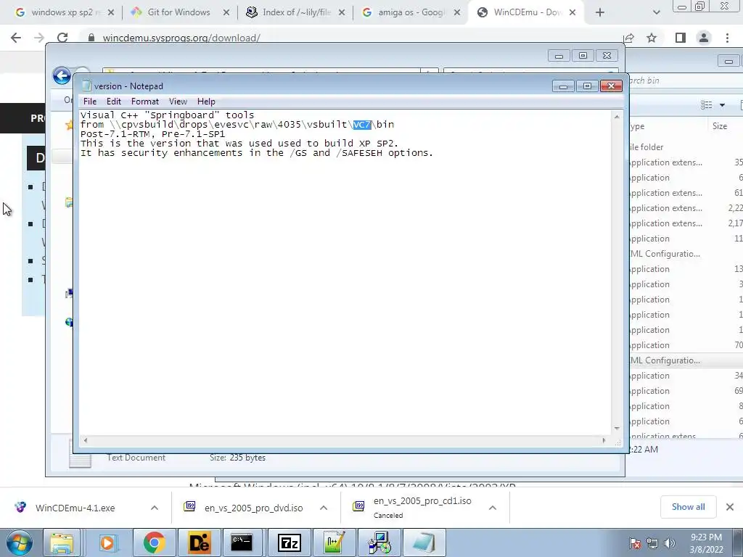Reload the current web page
The height and width of the screenshot is (557, 743).
coord(62,38)
